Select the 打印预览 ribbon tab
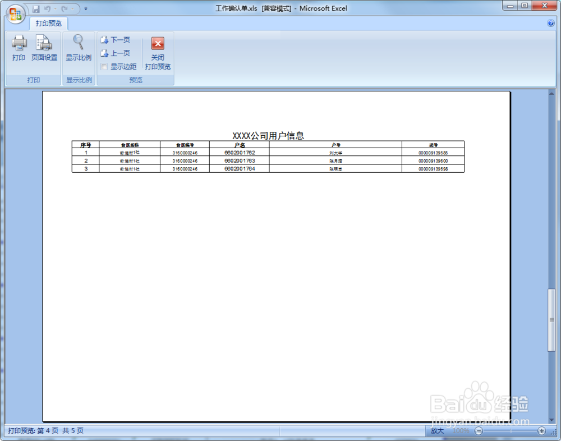This screenshot has width=561, height=441. click(49, 24)
